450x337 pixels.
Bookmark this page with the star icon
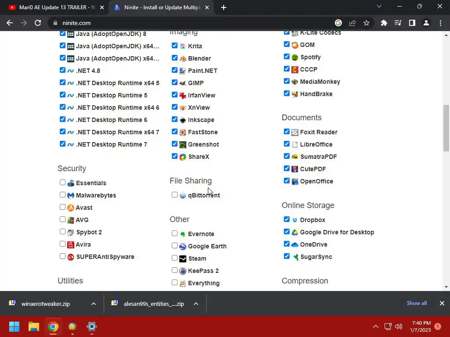coord(366,23)
